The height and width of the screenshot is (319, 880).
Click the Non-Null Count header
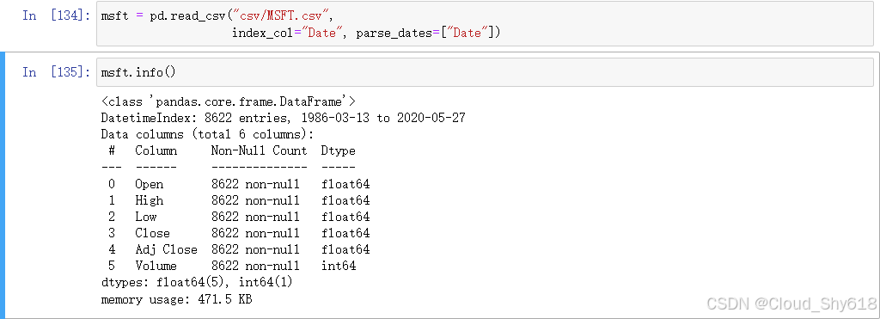260,151
